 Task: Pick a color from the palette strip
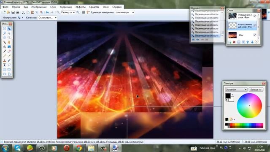point(244,126)
